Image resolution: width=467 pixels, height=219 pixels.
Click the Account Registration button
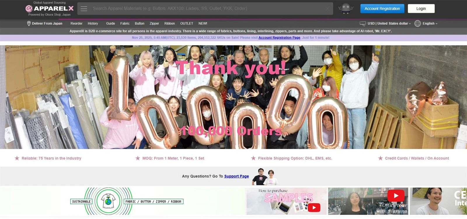pos(382,9)
